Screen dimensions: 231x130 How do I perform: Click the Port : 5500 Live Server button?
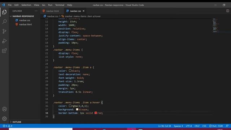(216, 126)
